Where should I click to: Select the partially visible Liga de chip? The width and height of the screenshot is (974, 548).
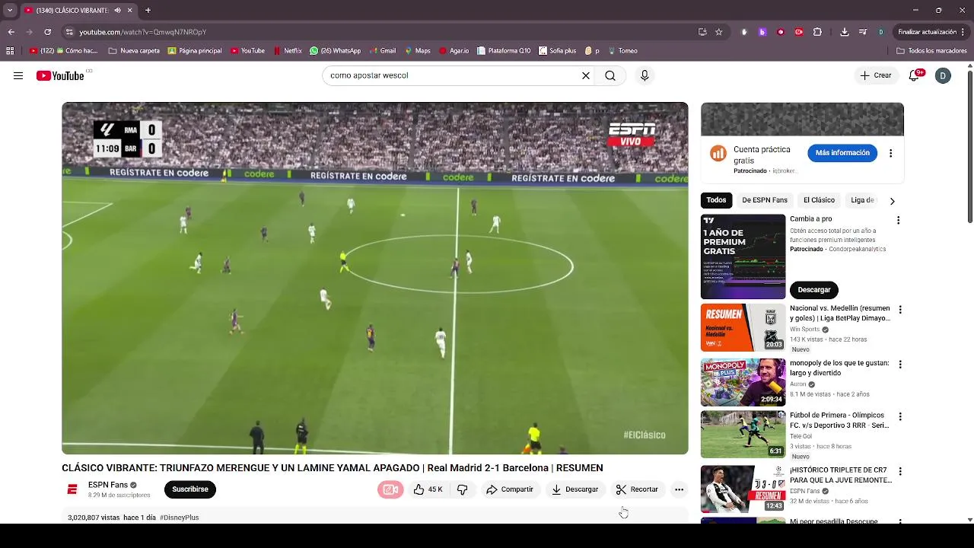click(x=862, y=200)
